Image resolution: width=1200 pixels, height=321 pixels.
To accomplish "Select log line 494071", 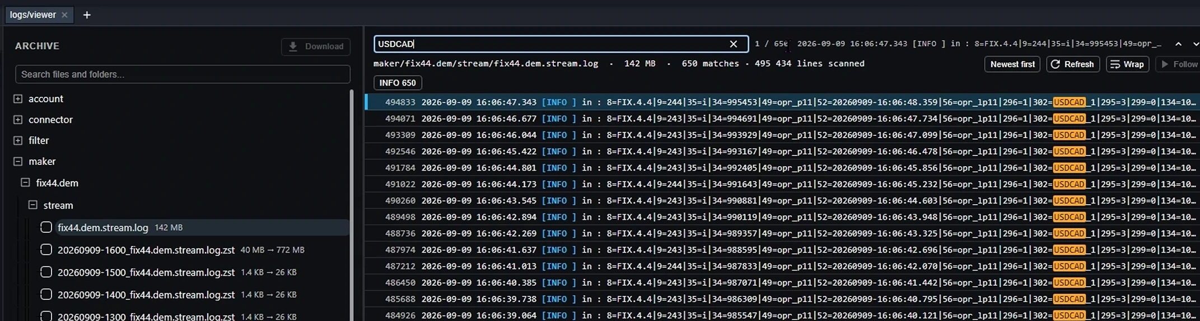I will [782, 119].
